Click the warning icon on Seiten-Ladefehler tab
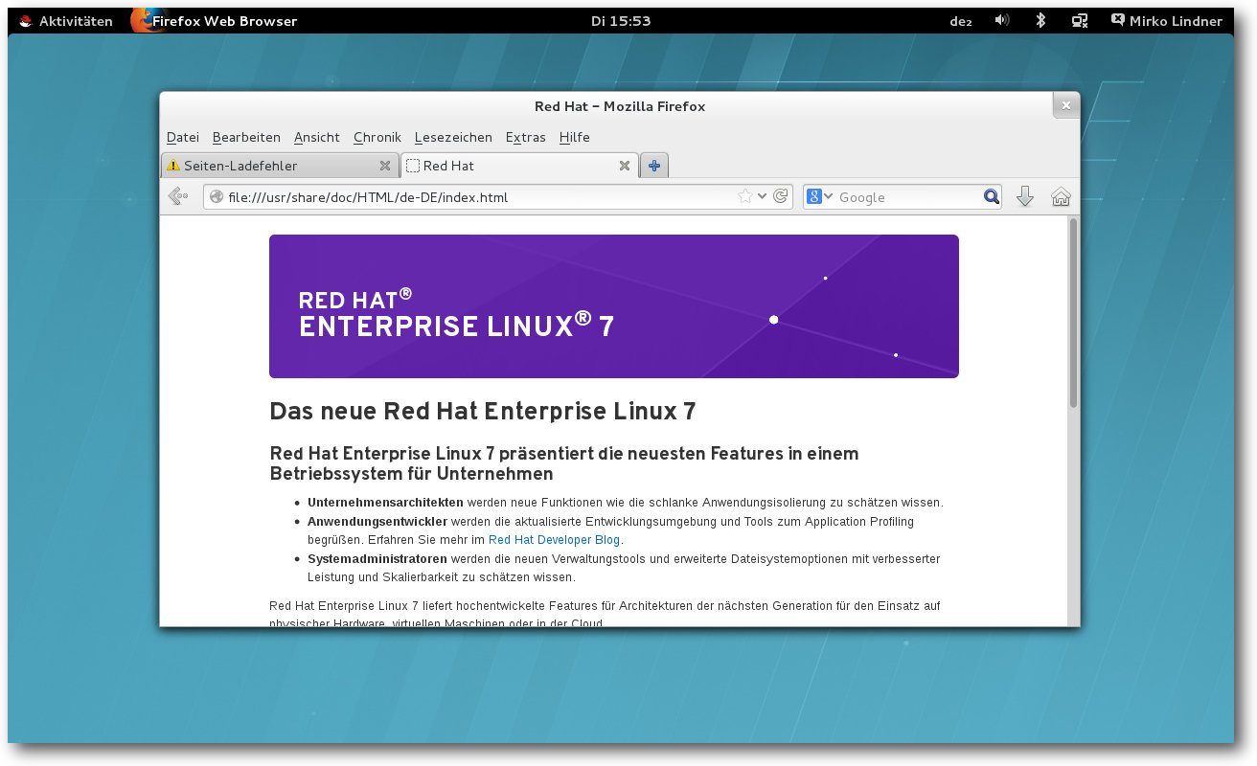This screenshot has height=766, width=1257. pyautogui.click(x=173, y=166)
